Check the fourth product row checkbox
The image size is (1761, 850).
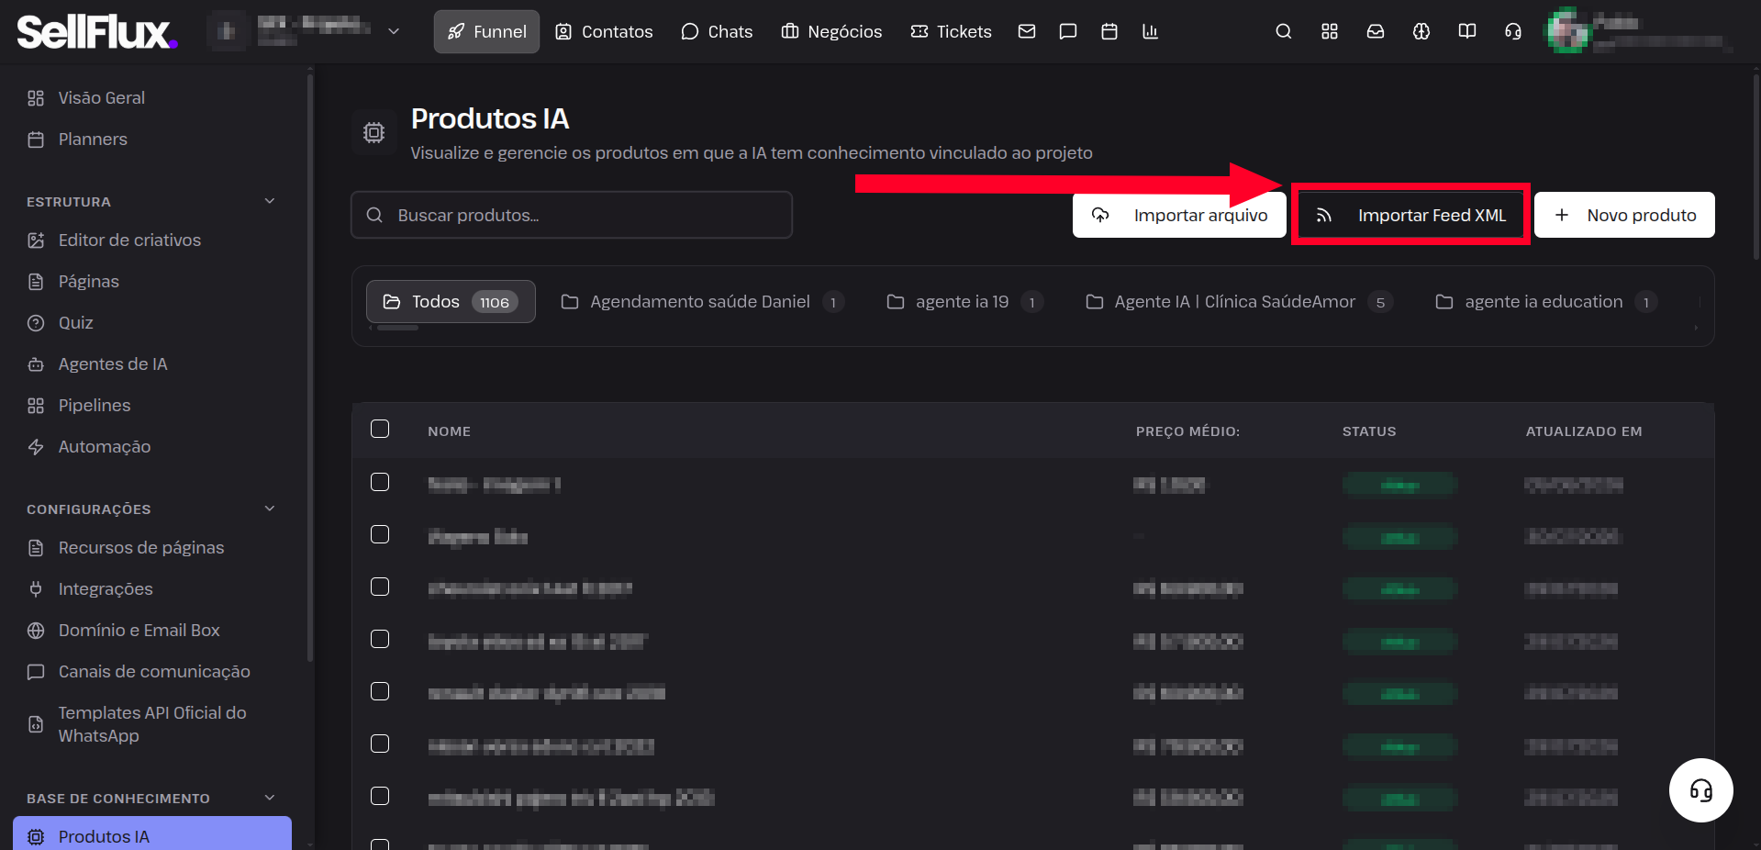(380, 639)
